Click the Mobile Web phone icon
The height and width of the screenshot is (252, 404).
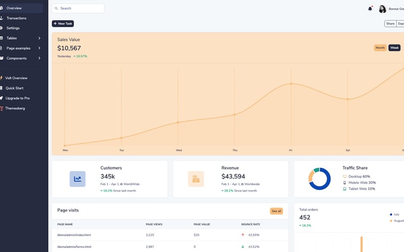(x=344, y=182)
